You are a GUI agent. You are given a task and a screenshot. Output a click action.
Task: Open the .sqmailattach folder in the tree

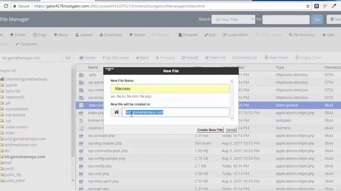pos(17,109)
